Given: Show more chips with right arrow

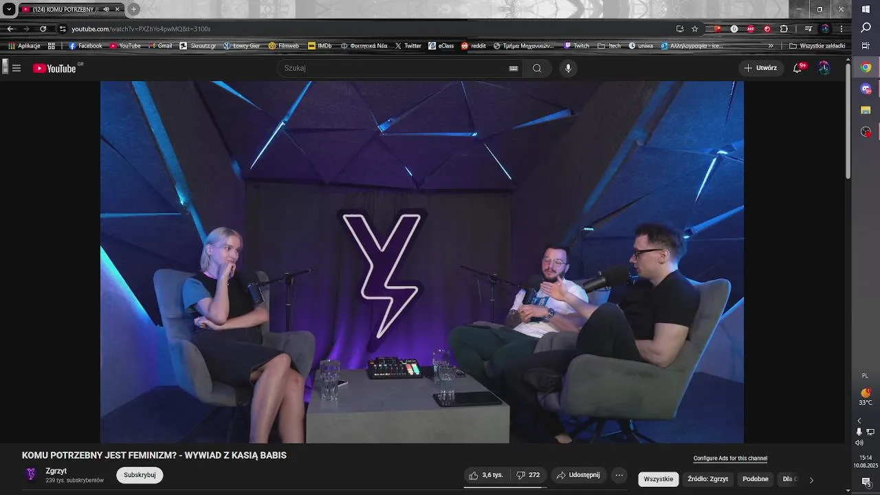Looking at the screenshot, I should pos(811,480).
